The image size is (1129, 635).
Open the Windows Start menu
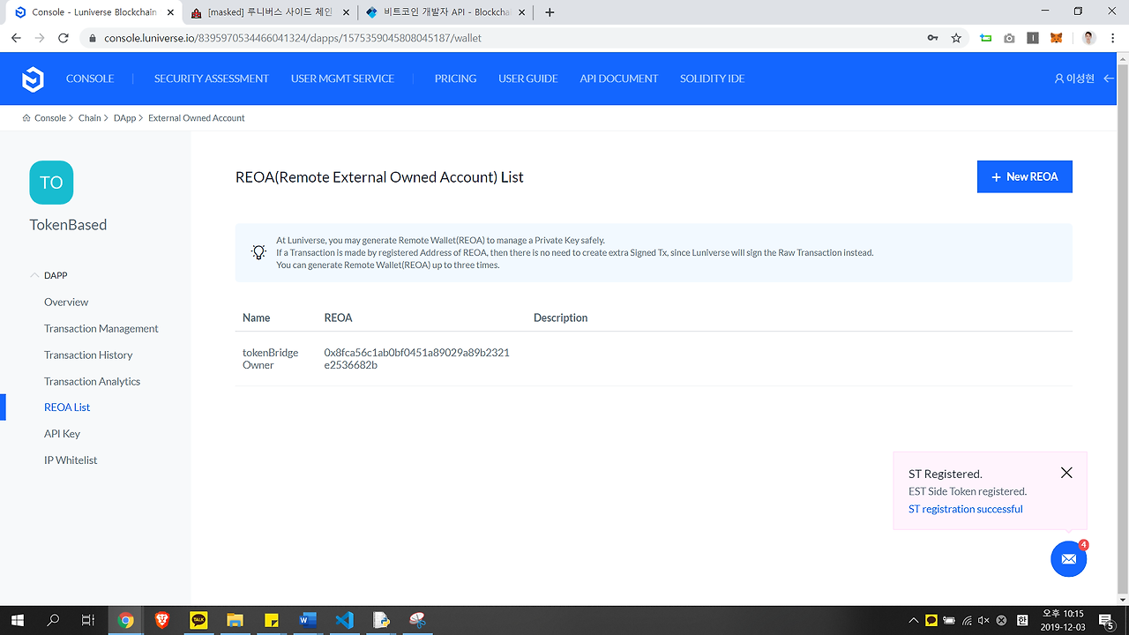point(18,621)
